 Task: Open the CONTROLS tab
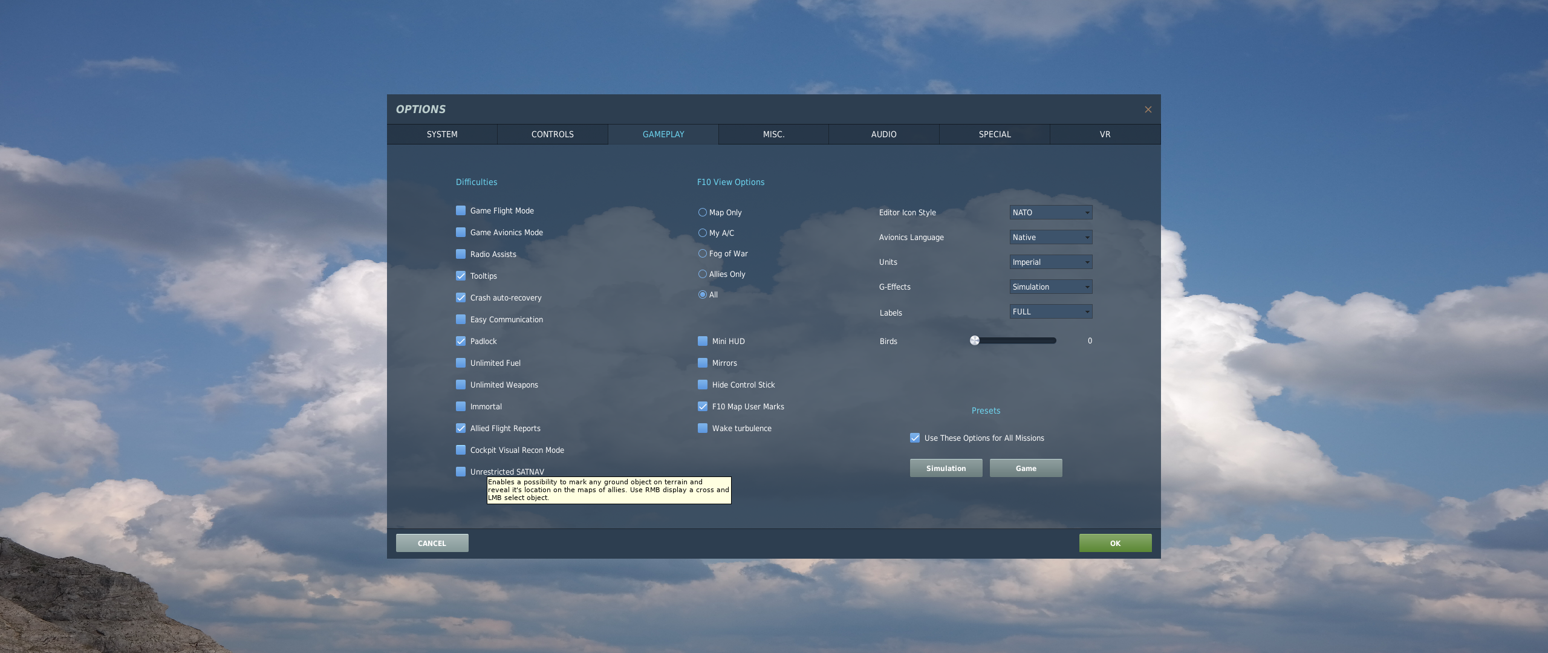click(x=553, y=134)
